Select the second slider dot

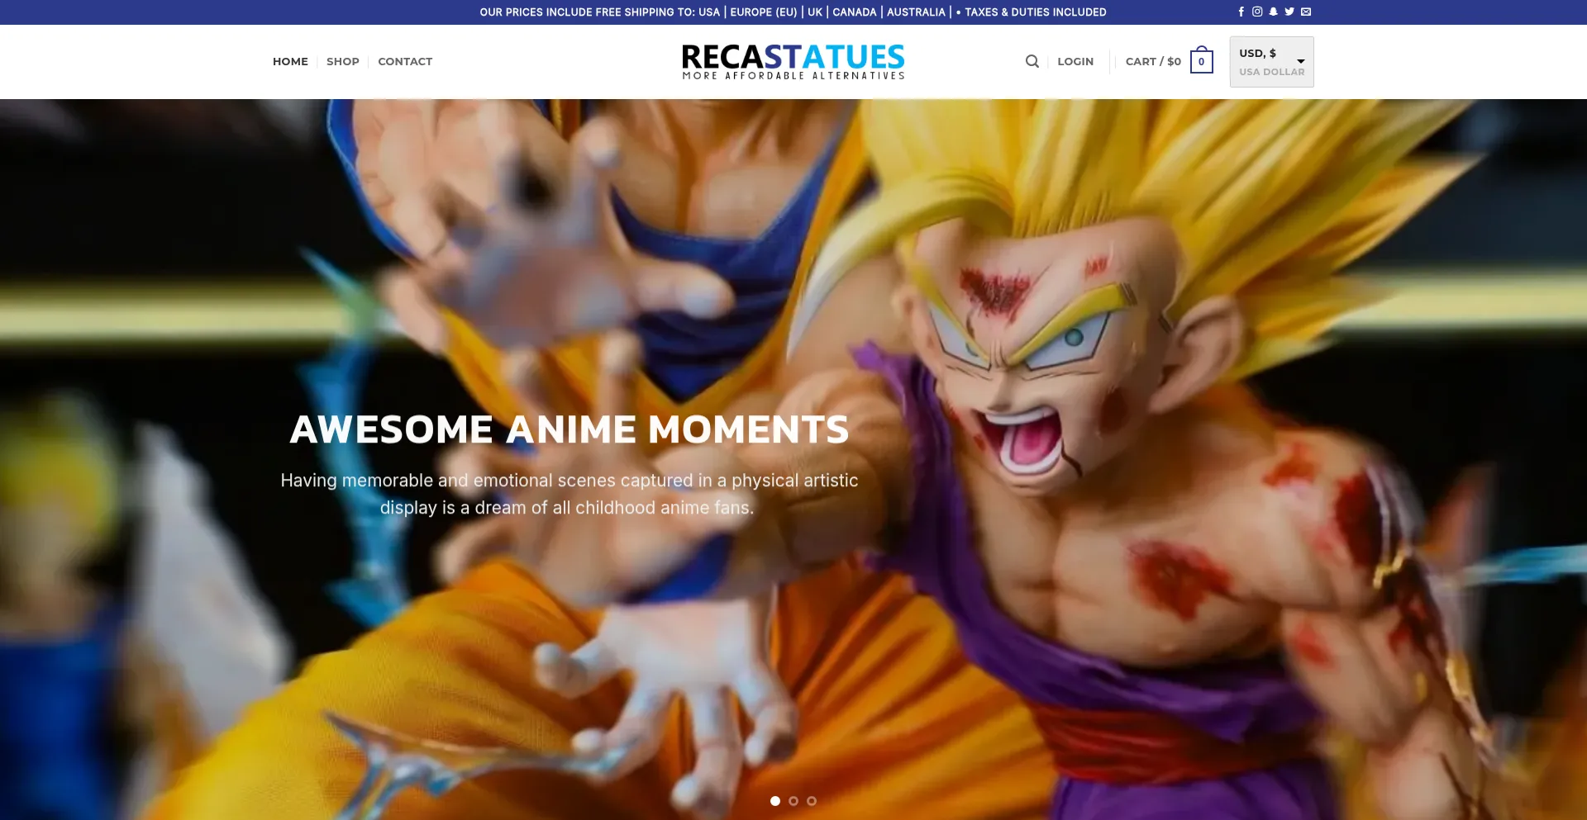tap(793, 801)
